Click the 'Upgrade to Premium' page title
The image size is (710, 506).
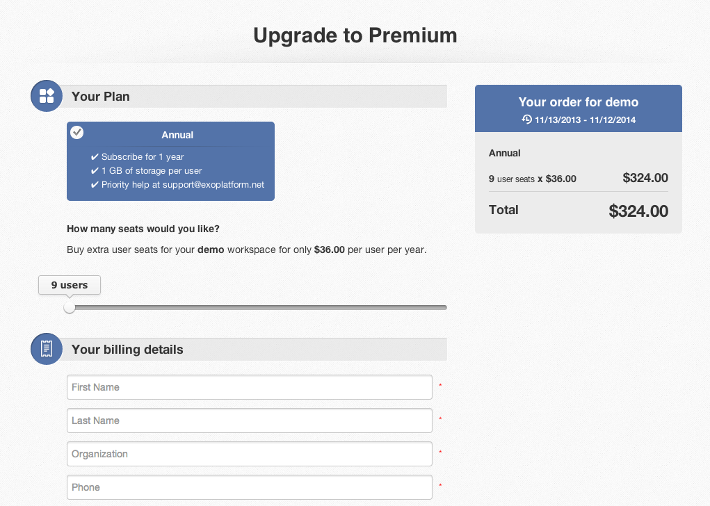point(355,35)
